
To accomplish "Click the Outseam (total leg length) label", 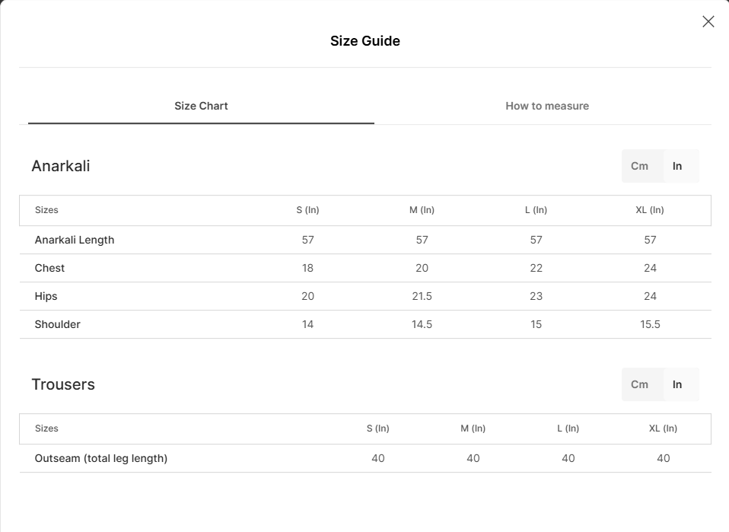I will tap(101, 458).
